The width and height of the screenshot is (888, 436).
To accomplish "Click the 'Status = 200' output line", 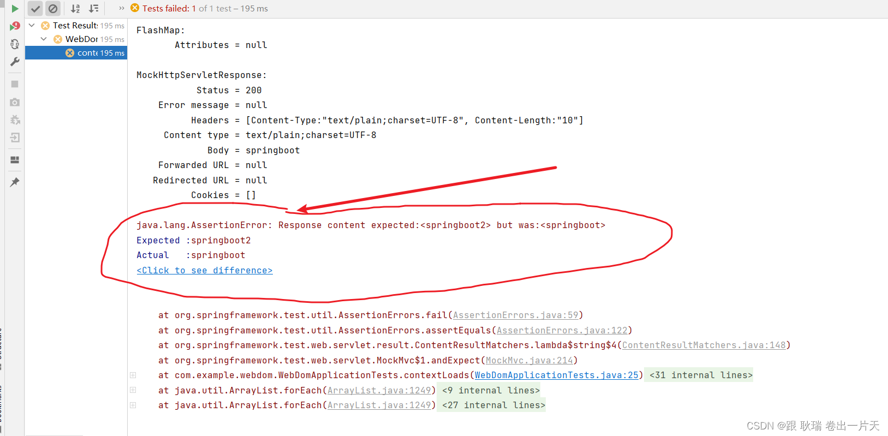I will tap(229, 90).
